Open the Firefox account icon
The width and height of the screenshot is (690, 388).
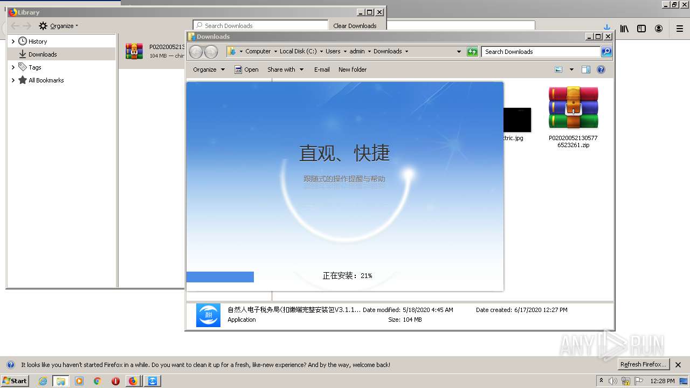659,29
